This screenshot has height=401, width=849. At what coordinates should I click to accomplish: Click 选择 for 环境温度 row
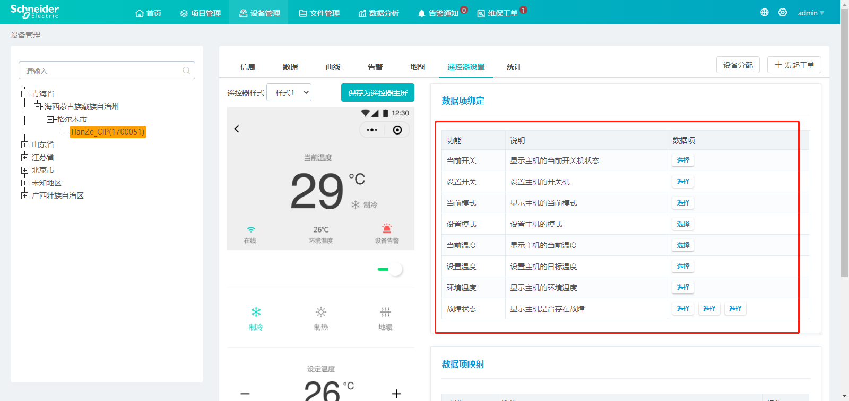pos(683,287)
